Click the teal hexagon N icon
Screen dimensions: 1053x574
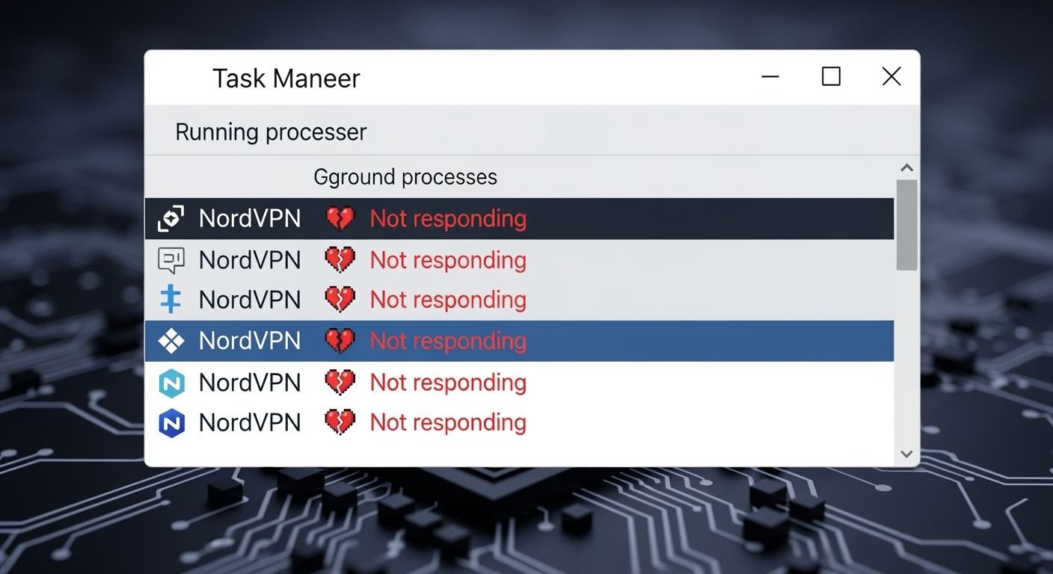pos(171,383)
